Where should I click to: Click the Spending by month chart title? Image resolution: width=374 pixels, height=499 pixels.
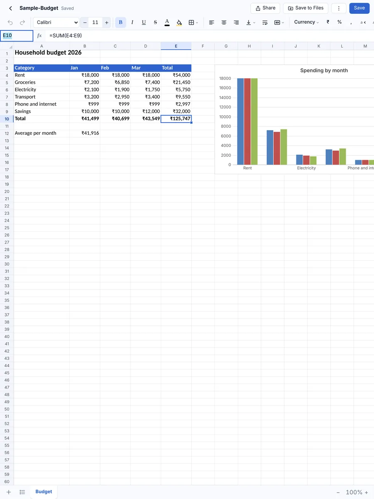(324, 70)
